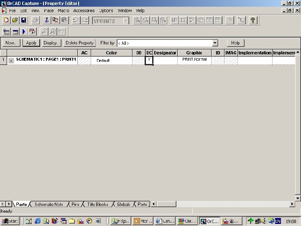Click the Cross Reference icon

pos(209,20)
